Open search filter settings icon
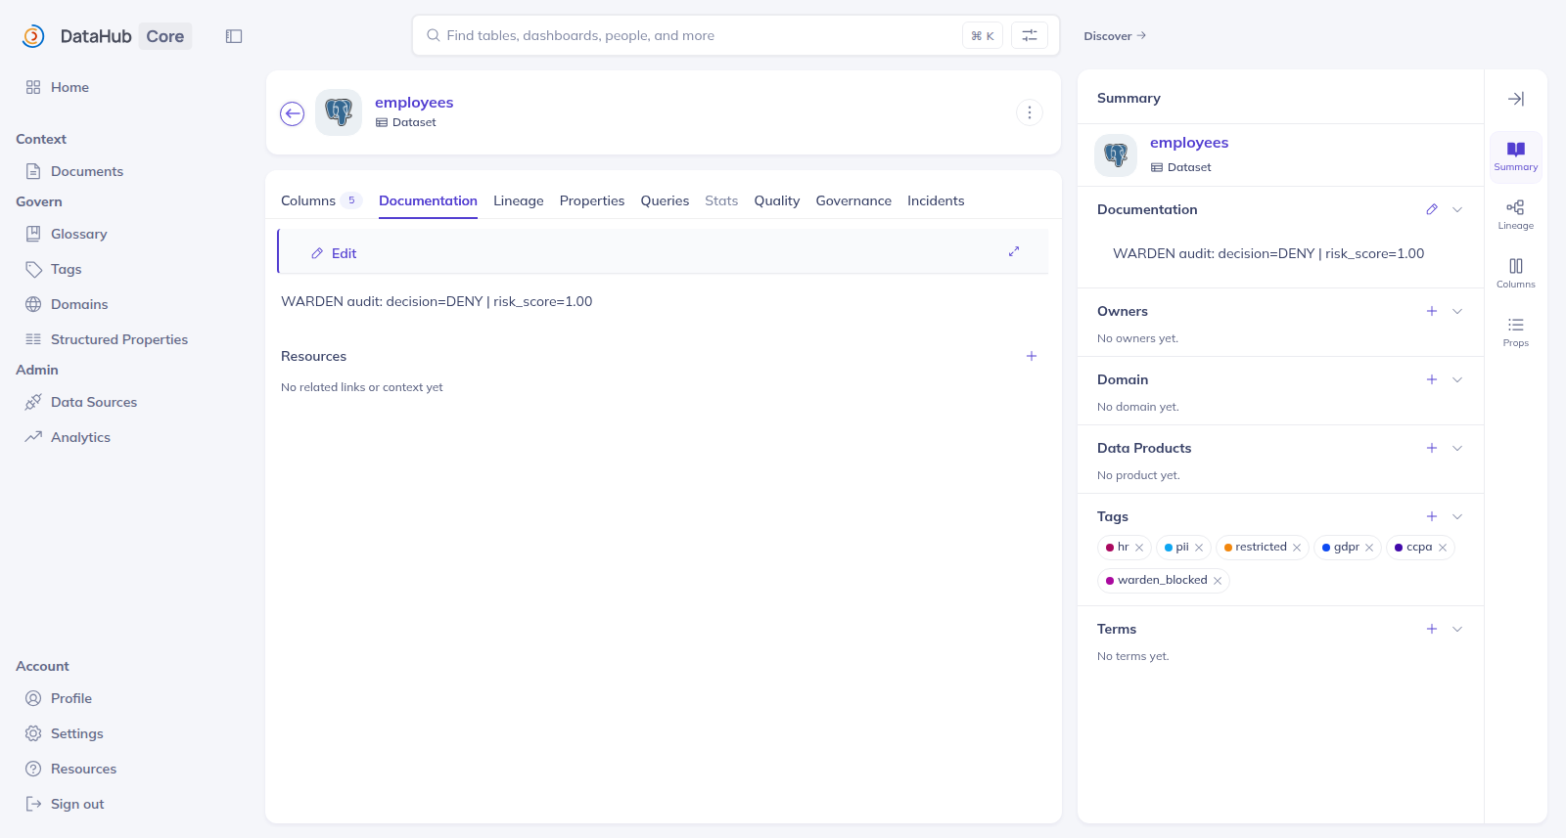This screenshot has height=838, width=1566. (x=1030, y=35)
